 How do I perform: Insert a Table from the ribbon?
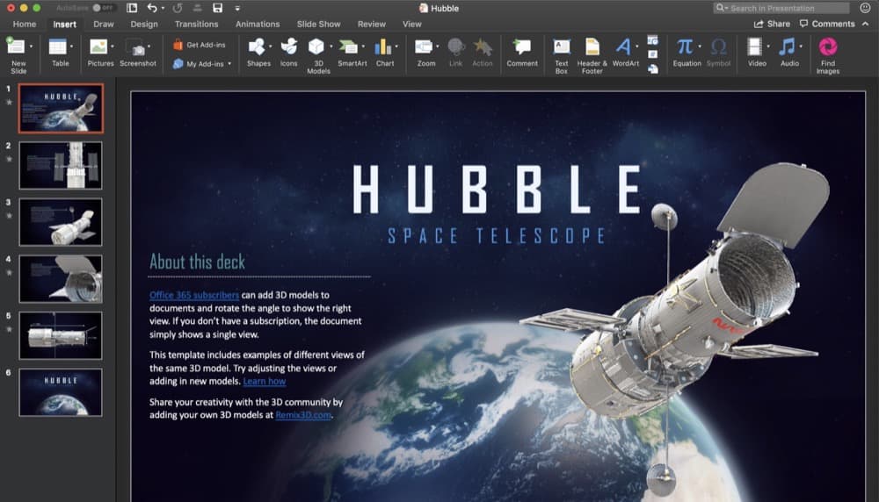pyautogui.click(x=58, y=47)
